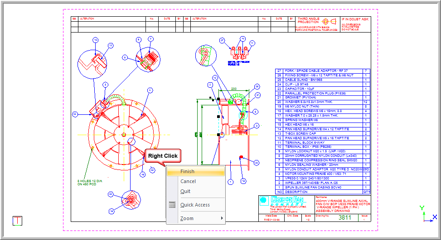Select the TERMINAL BLOCK 6-WAY parts row
Image resolution: width=441 pixels, height=240 pixels.
[x=318, y=142]
